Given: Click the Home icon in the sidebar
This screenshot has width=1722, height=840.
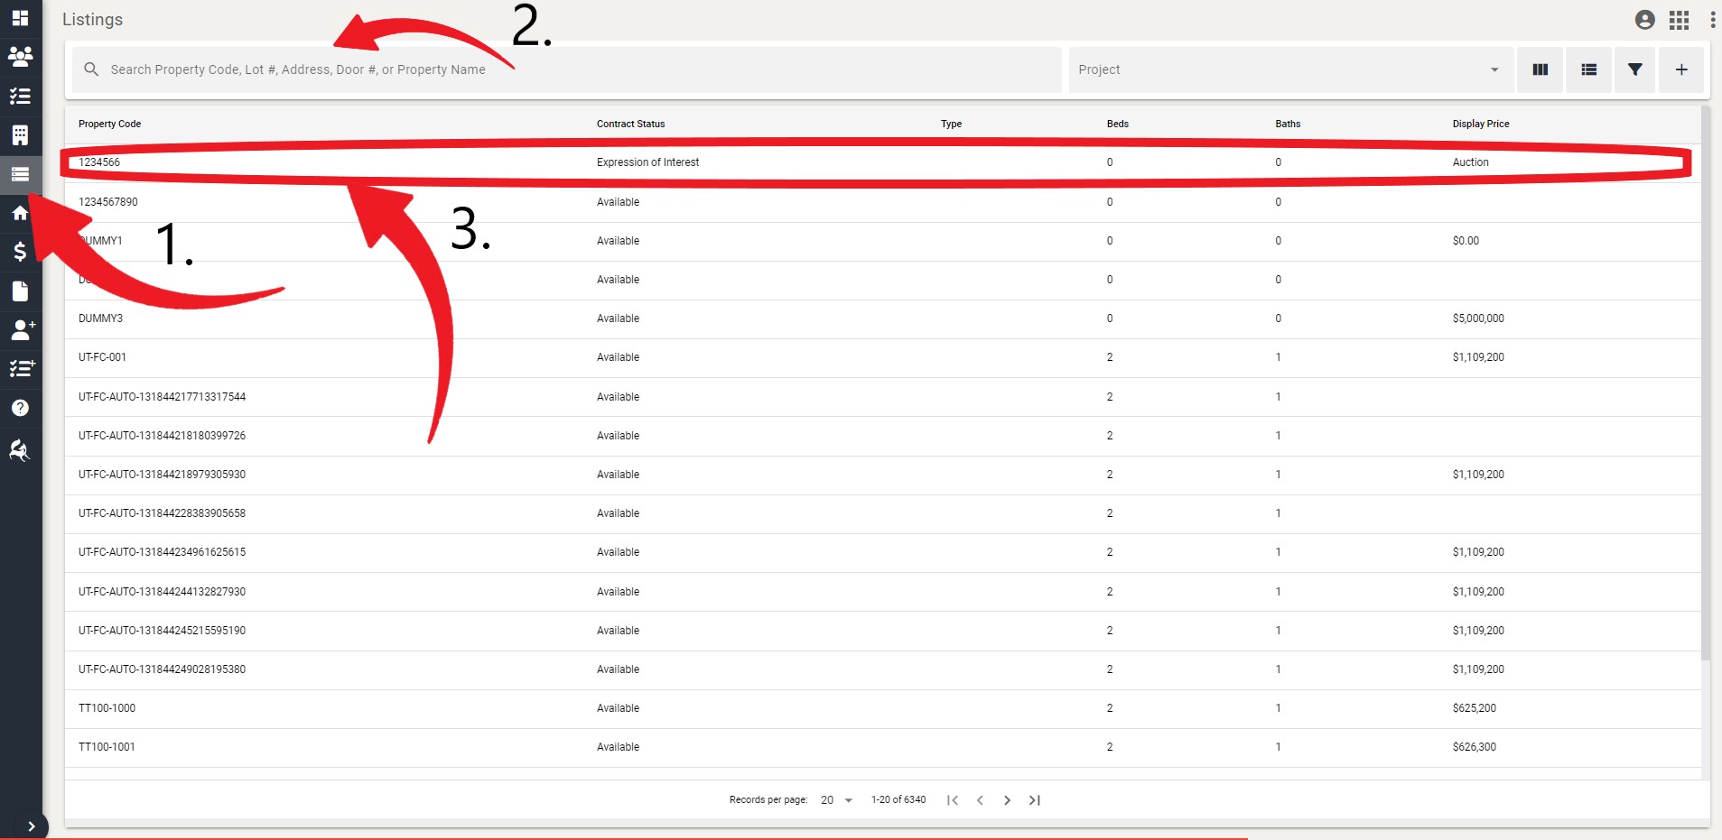Looking at the screenshot, I should click(x=20, y=213).
